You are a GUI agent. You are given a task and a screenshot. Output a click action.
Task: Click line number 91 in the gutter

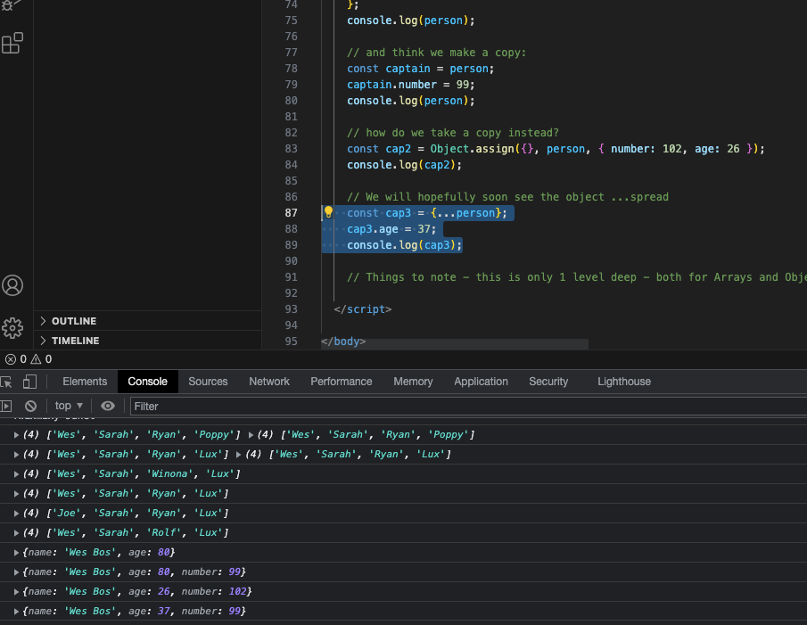(291, 277)
